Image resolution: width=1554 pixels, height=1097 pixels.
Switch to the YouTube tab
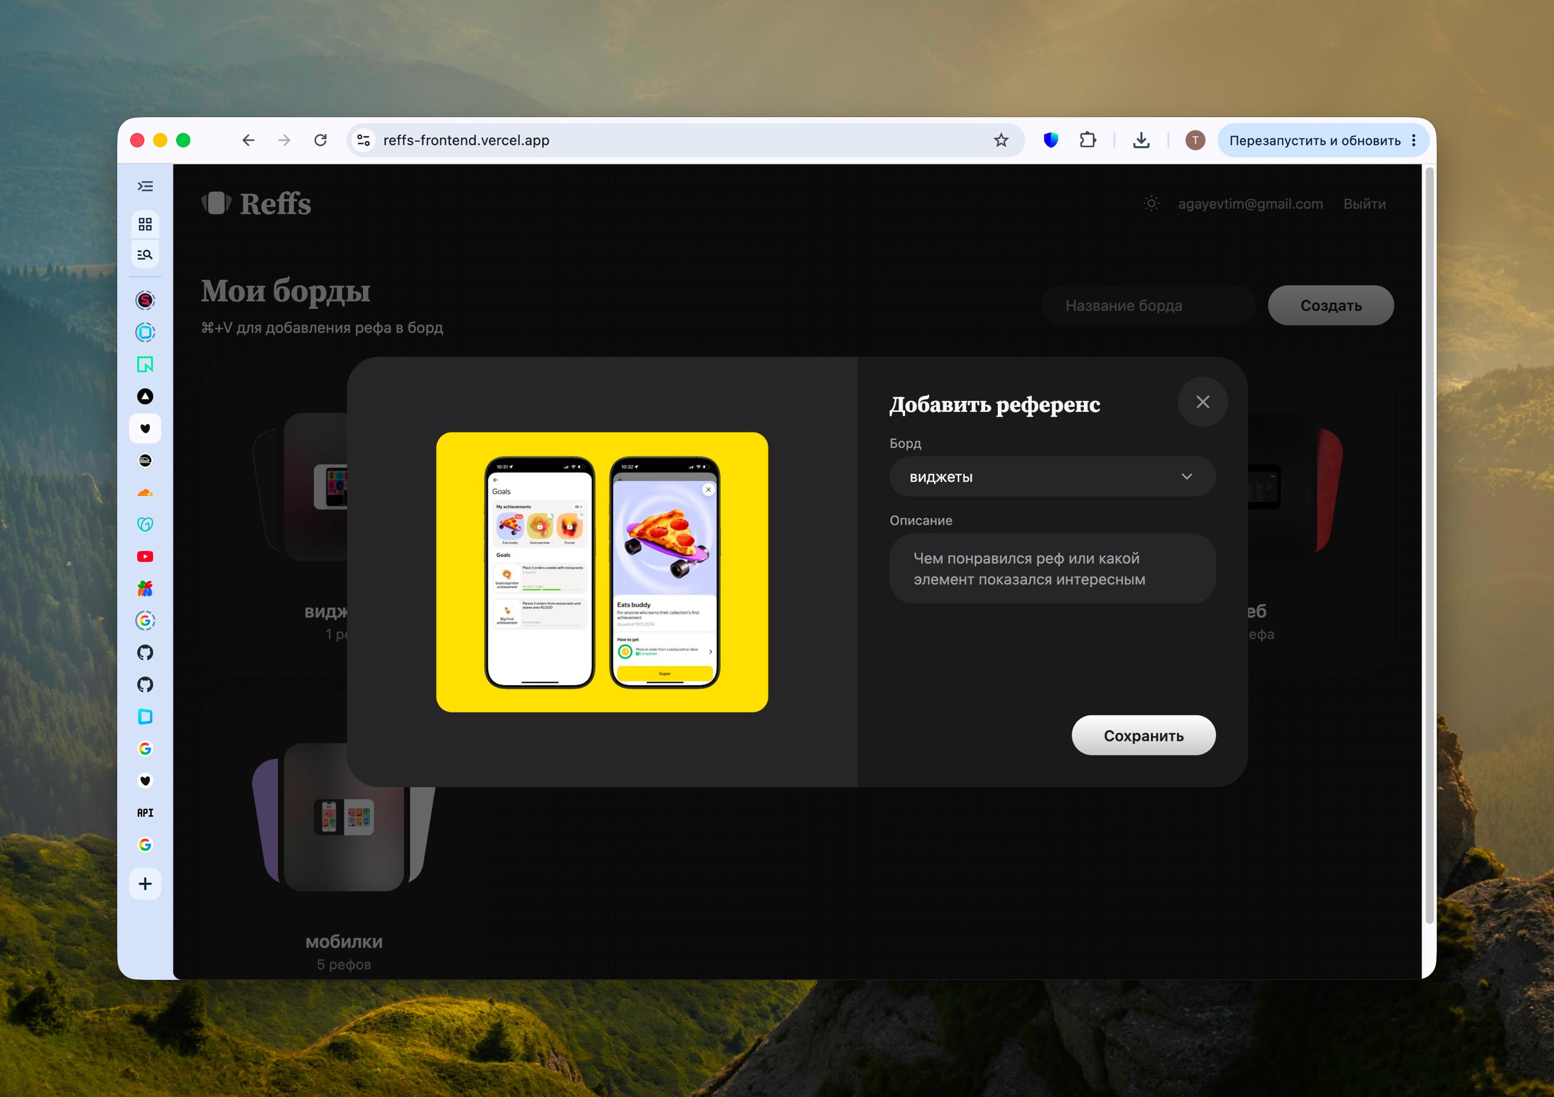point(145,556)
